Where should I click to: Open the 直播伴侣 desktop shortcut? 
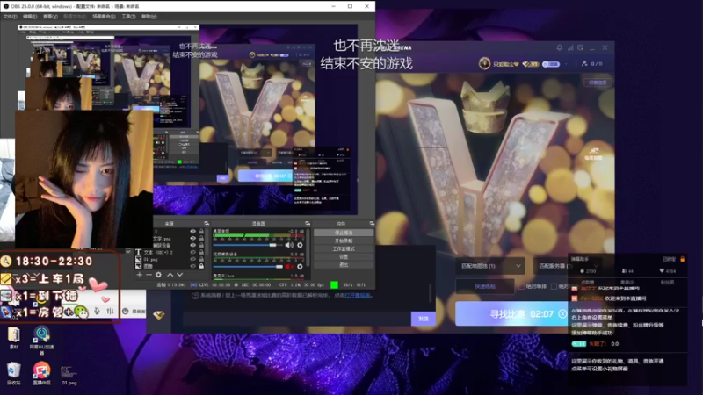tap(41, 374)
